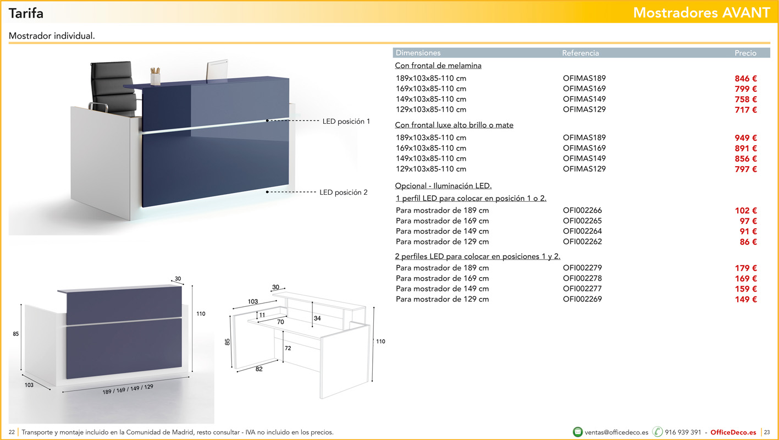Click reference OFI002265
This screenshot has height=440, width=779.
click(582, 221)
